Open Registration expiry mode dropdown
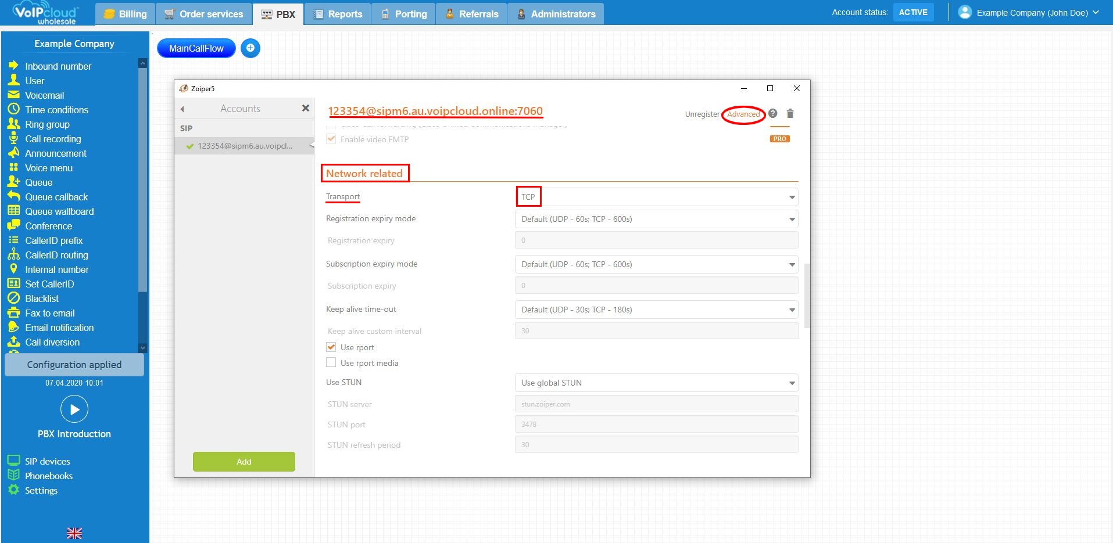Viewport: 1113px width, 543px height. 656,219
